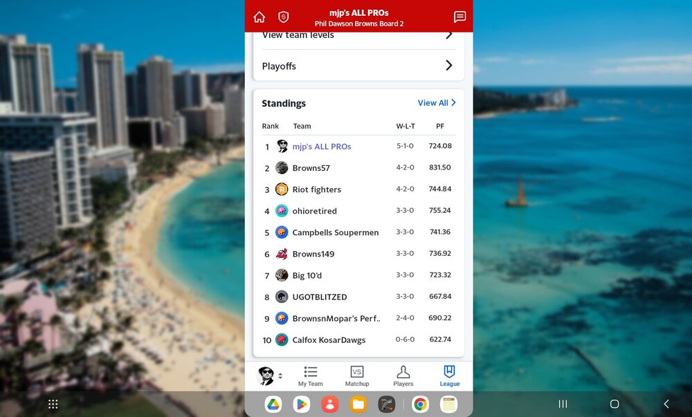Tap the Android home navigation button
The image size is (692, 417).
pos(614,405)
